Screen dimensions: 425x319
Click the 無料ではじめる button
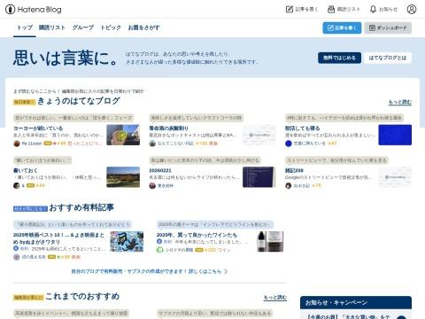(x=339, y=58)
